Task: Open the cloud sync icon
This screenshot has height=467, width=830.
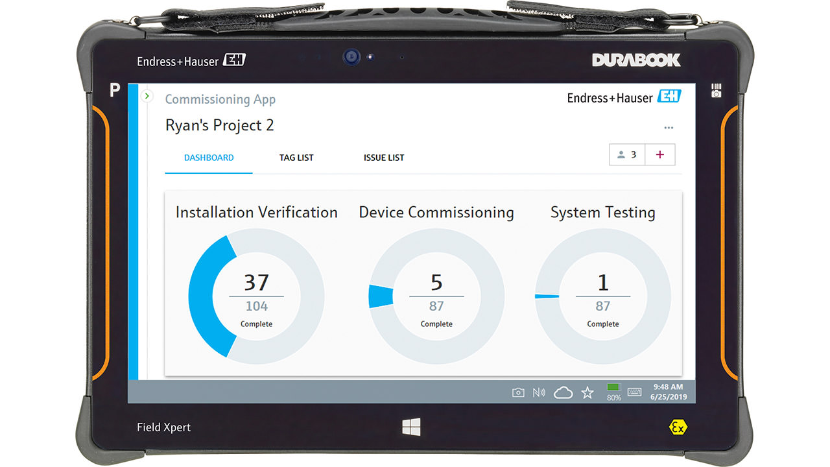Action: 563,392
